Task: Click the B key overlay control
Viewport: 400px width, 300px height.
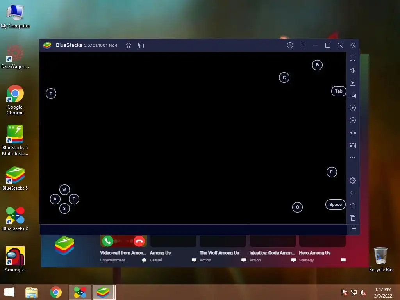Action: pyautogui.click(x=317, y=65)
